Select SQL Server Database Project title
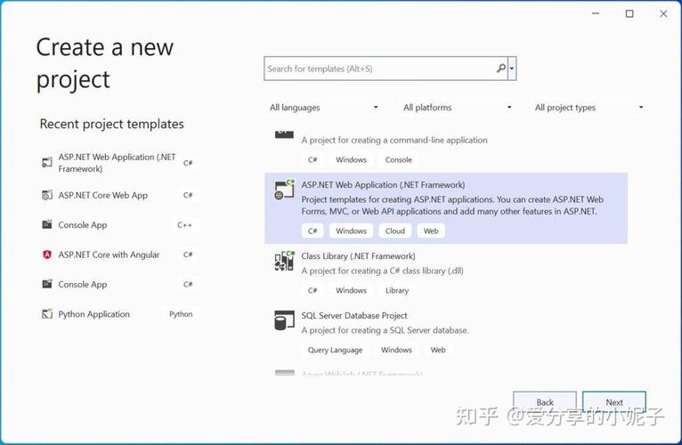The width and height of the screenshot is (682, 445). pos(354,315)
